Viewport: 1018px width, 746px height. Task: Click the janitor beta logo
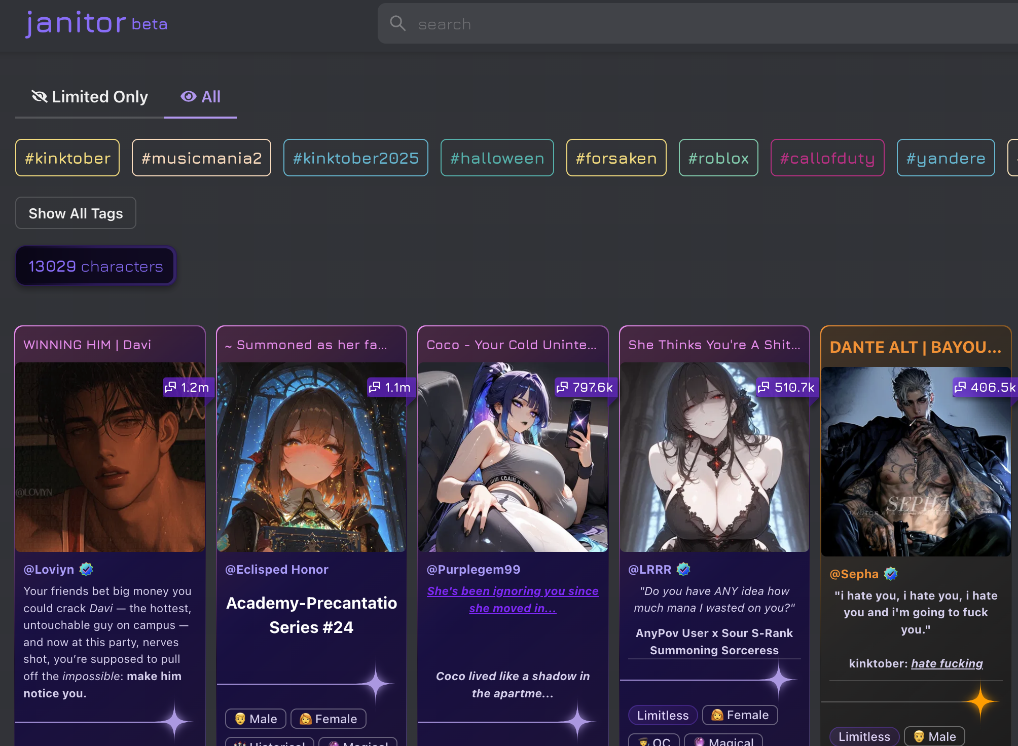coord(96,23)
